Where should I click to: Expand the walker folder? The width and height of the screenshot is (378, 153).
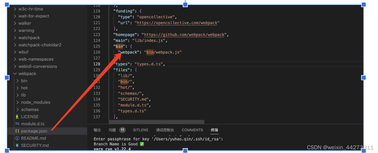click(25, 23)
